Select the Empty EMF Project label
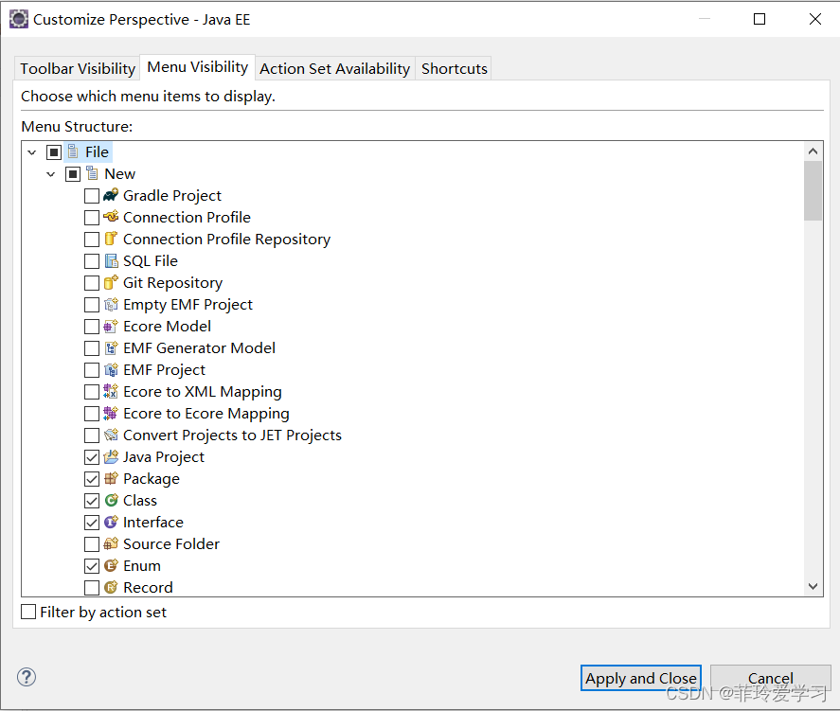This screenshot has width=840, height=711. click(188, 305)
